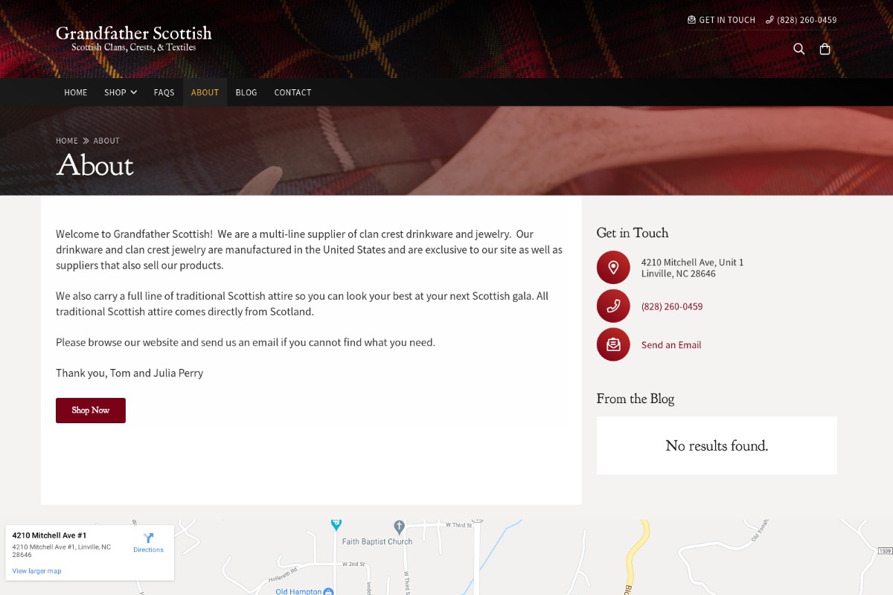Click the Old Hampton map pin
The height and width of the screenshot is (595, 893).
(x=328, y=591)
